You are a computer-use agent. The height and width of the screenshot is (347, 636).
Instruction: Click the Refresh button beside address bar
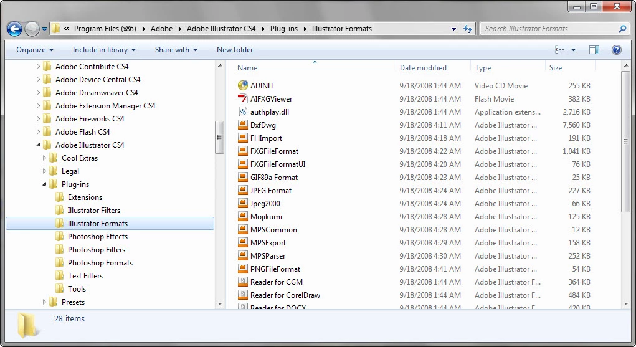tap(468, 29)
